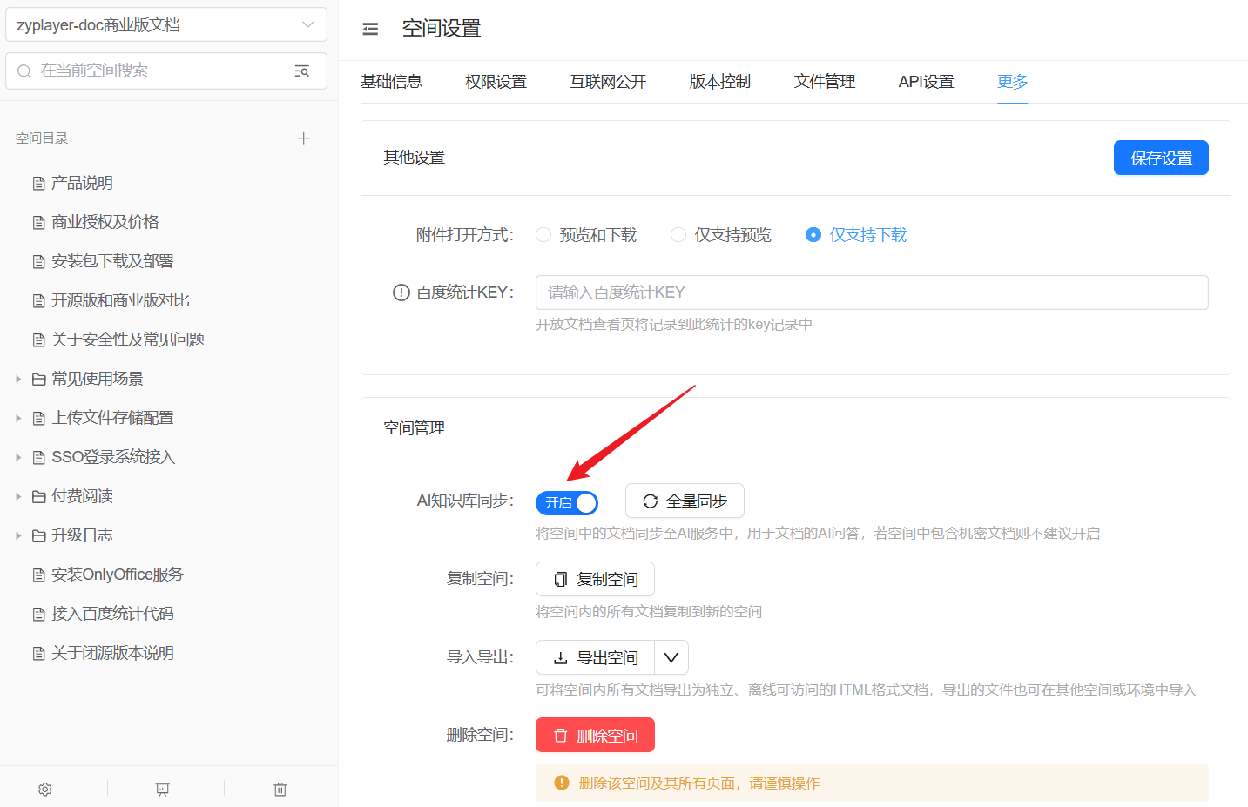
Task: Select the 仅支持下载 radio option
Action: point(856,235)
